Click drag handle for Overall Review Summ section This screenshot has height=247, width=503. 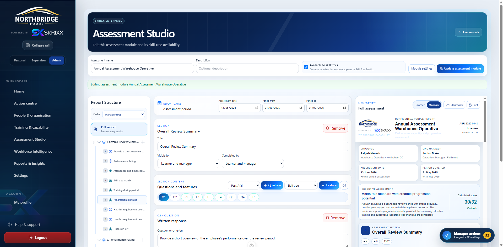(94, 142)
